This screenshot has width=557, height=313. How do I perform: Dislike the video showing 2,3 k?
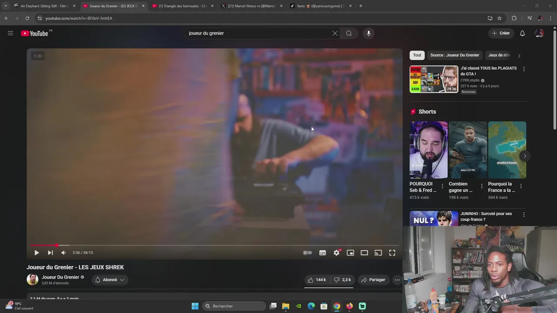pyautogui.click(x=342, y=280)
